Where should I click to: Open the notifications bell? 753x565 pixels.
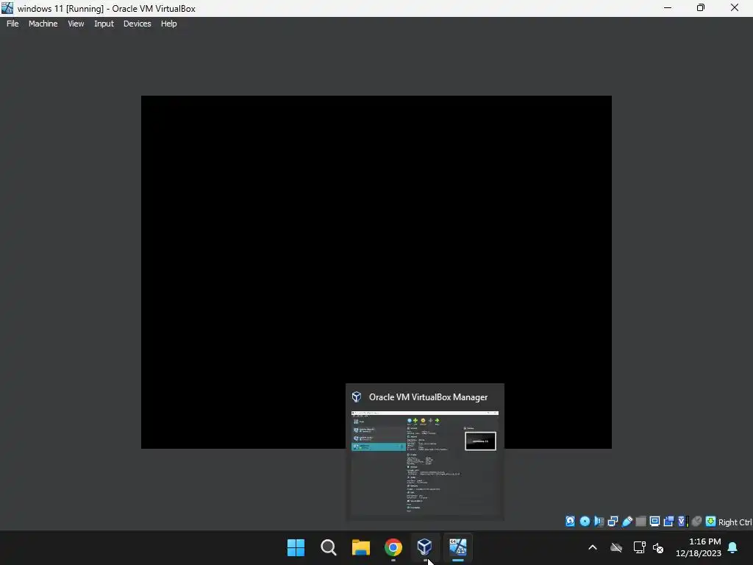[732, 547]
